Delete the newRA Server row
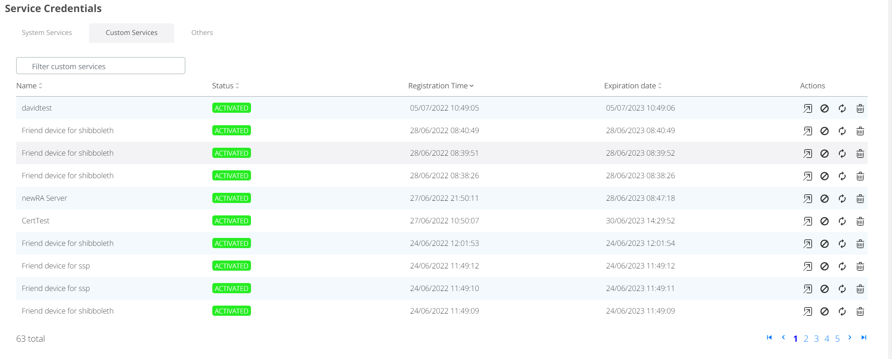 tap(860, 199)
